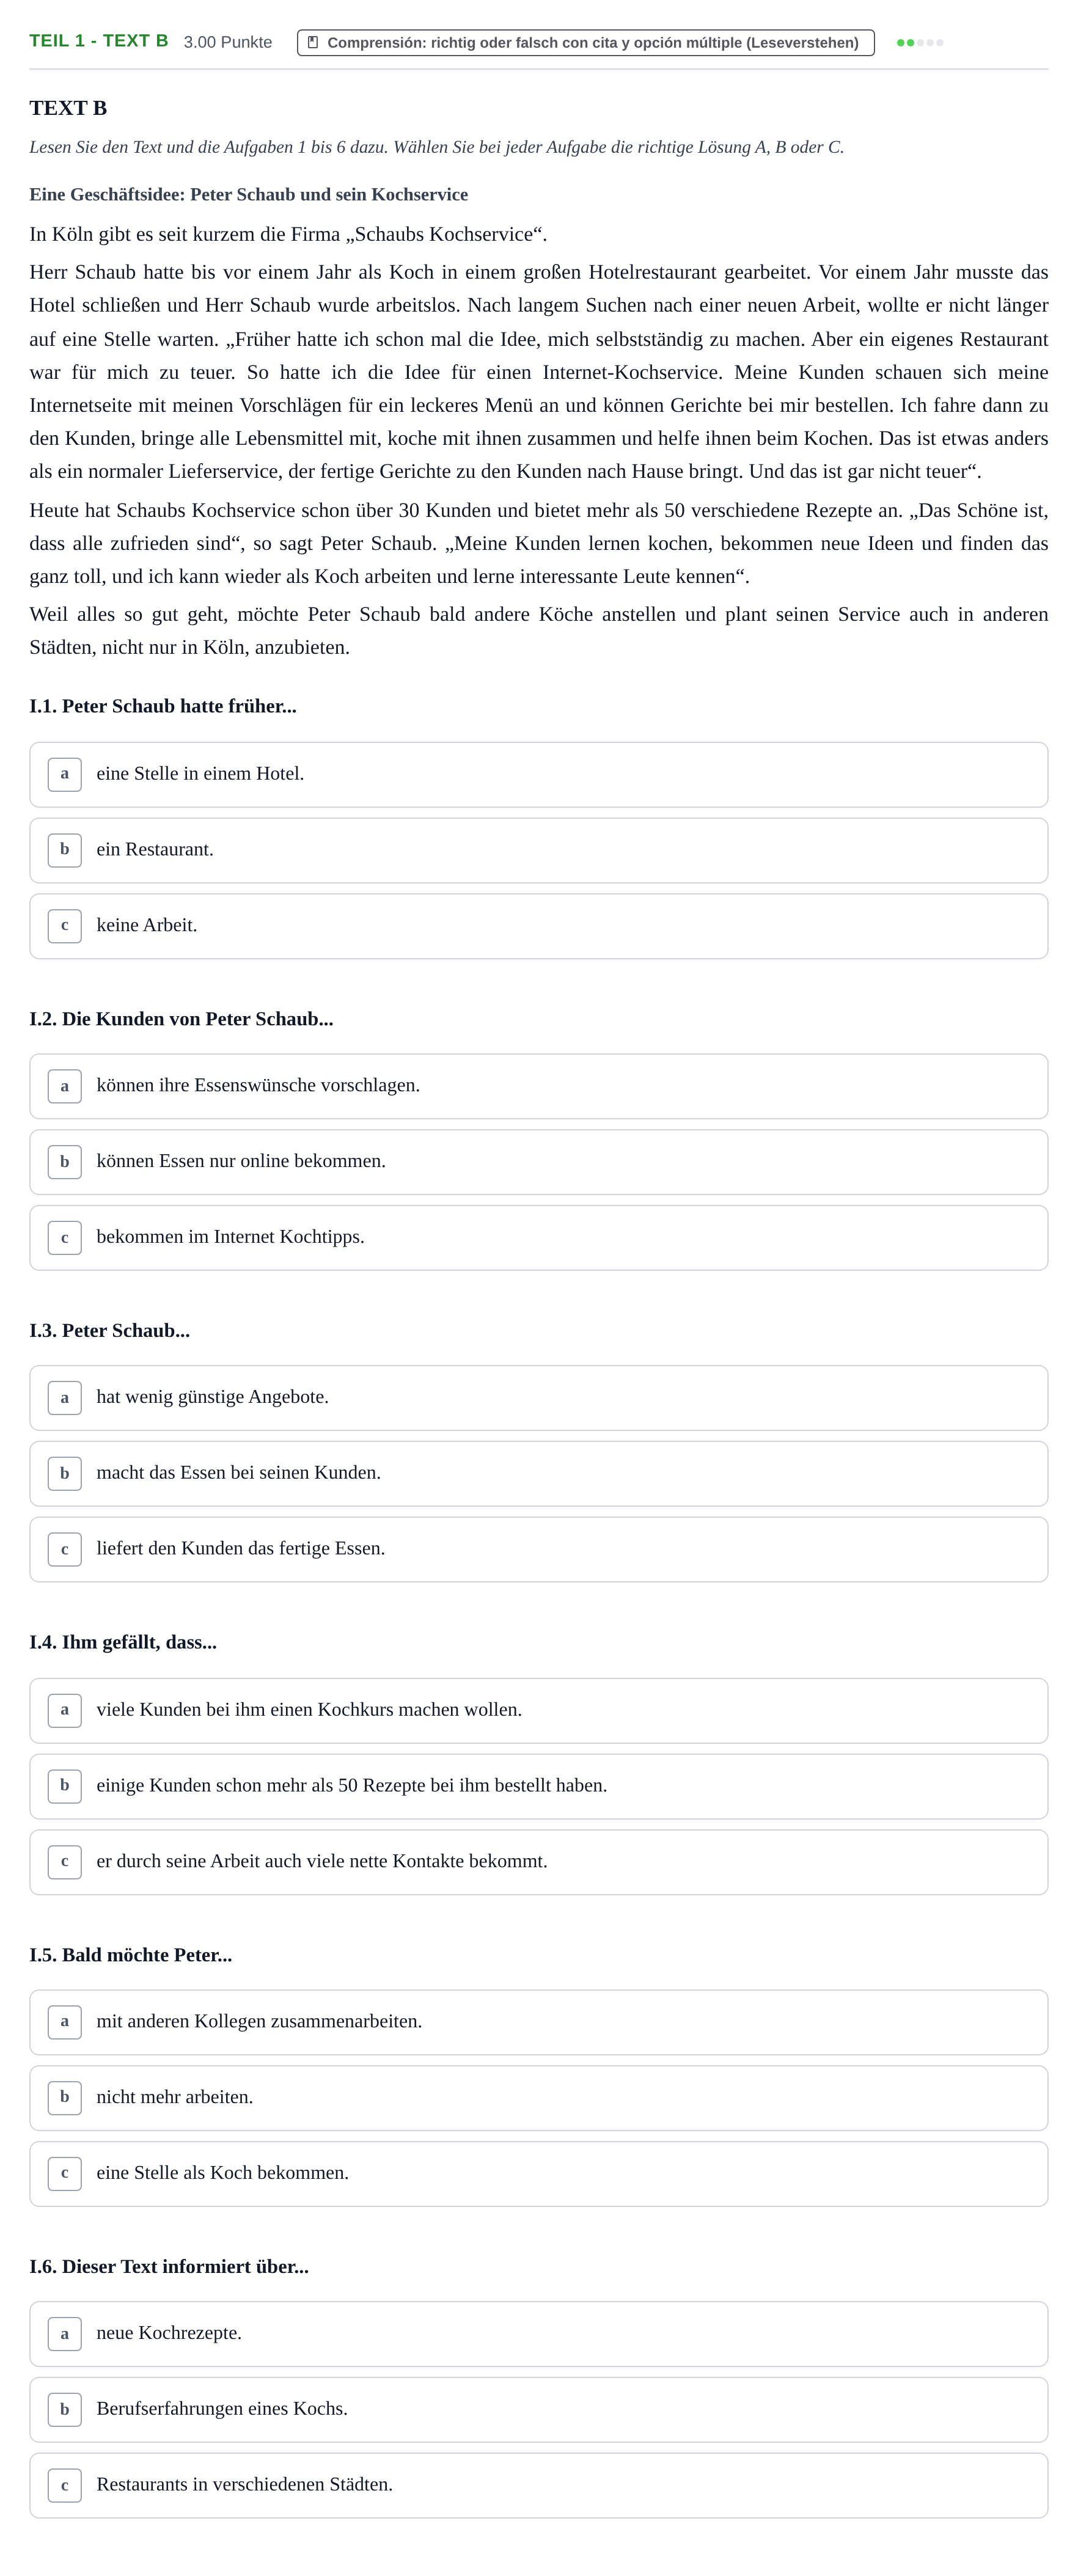Choose 'einige Kunden schon mehr als 50 Rezepte'
Screen dimensions: 1078x2576
[539, 1787]
